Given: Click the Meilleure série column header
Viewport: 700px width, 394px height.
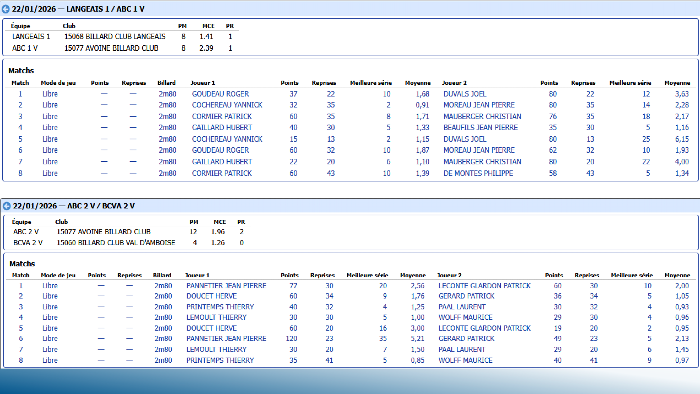Looking at the screenshot, I should [x=371, y=83].
